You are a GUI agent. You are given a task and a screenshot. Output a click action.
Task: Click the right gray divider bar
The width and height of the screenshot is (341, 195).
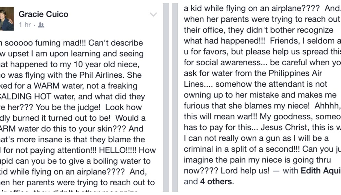coord(175,97)
